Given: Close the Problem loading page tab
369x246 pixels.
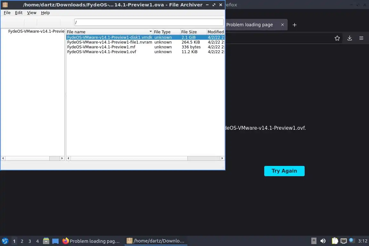Looking at the screenshot, I should pyautogui.click(x=283, y=25).
